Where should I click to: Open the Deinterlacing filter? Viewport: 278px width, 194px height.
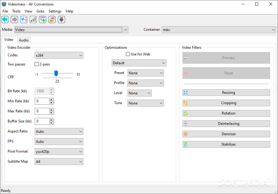(226, 124)
